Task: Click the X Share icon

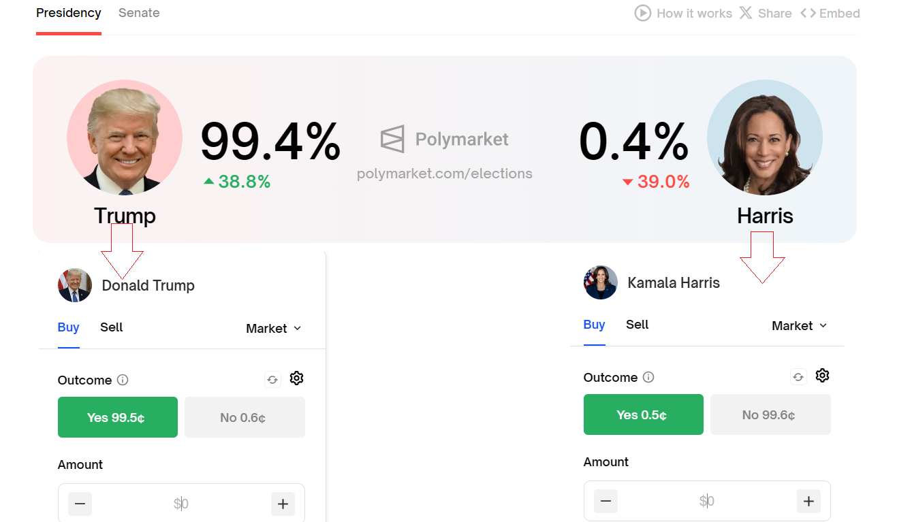Action: pyautogui.click(x=746, y=13)
